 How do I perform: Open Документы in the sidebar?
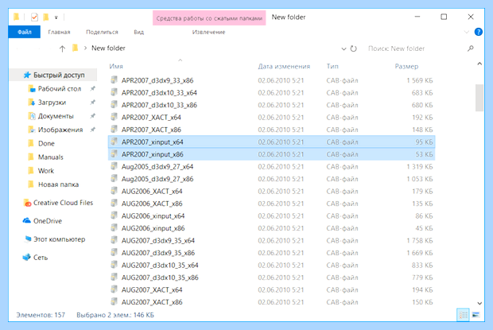click(x=56, y=116)
